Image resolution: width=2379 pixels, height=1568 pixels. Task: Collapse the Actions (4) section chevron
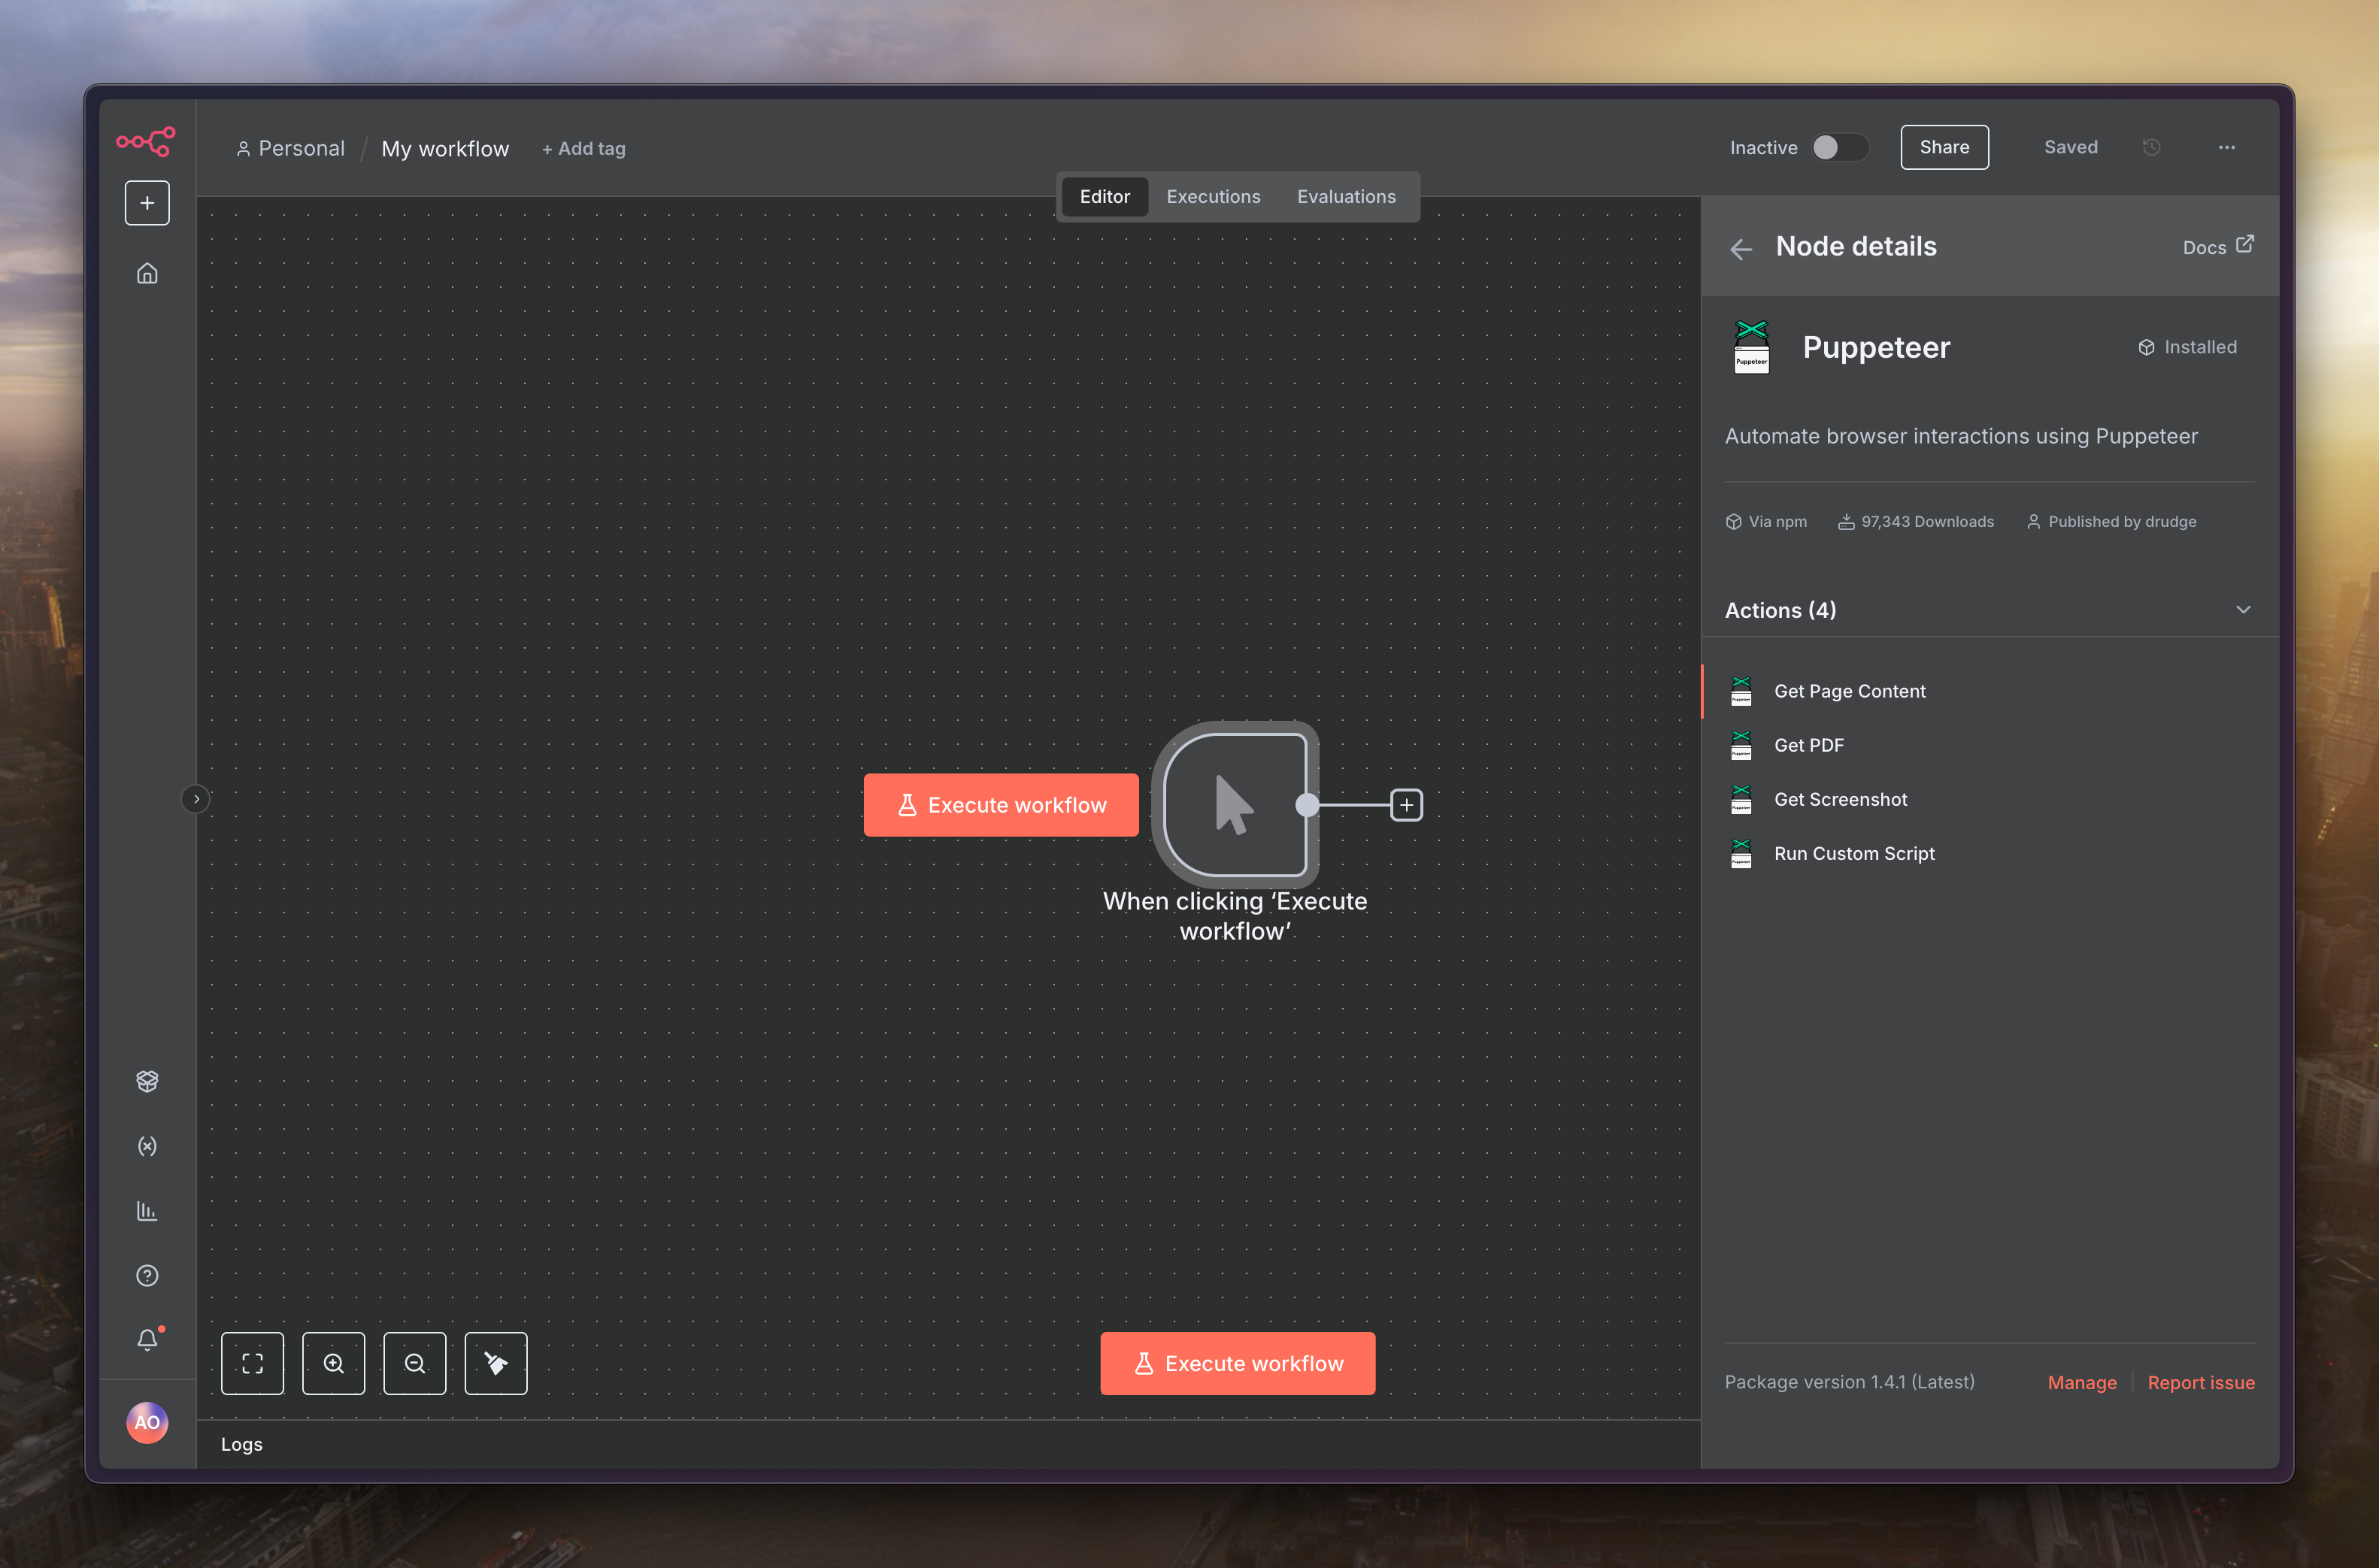[2243, 610]
